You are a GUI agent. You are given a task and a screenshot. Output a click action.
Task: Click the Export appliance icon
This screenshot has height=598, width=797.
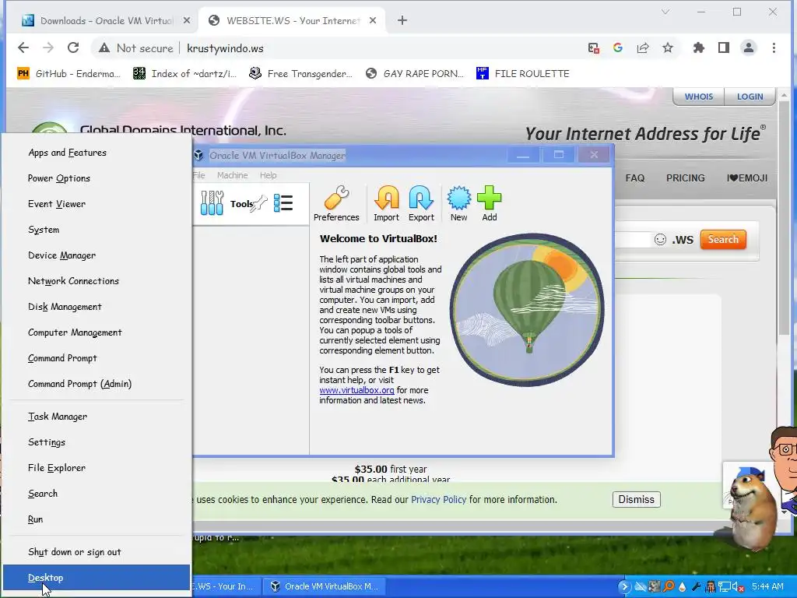pos(421,203)
